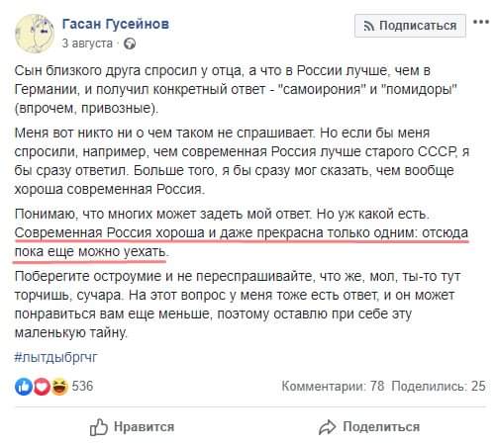The image size is (495, 447).
Task: Open Гасан Гусейнов's profile picture
Action: click(35, 34)
